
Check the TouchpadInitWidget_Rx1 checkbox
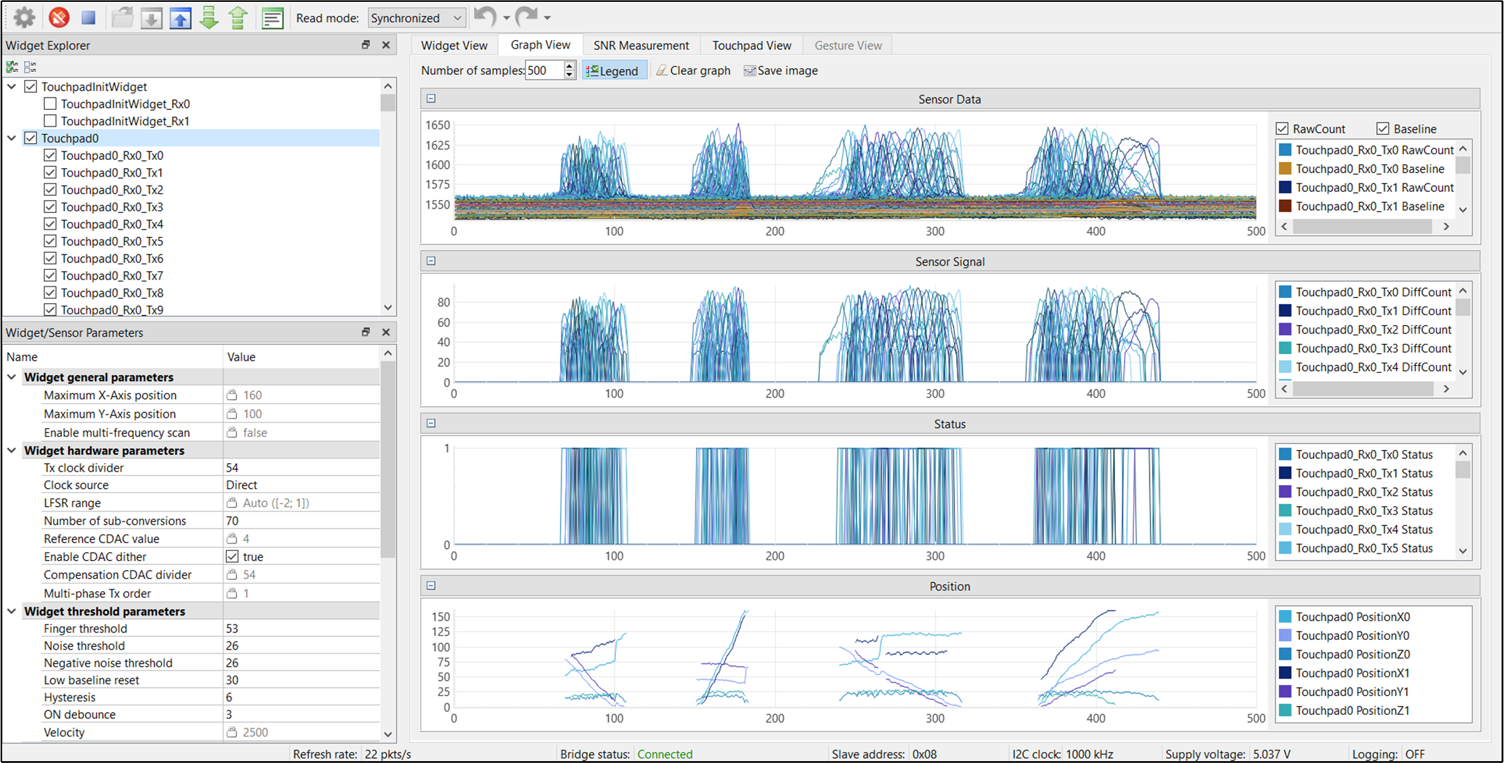point(50,121)
